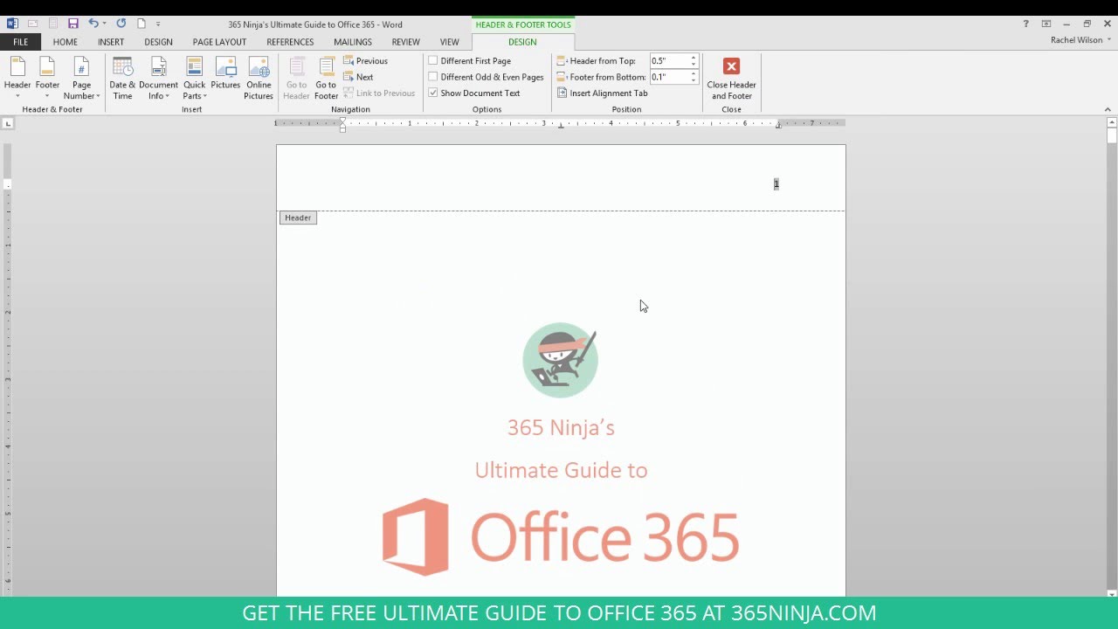Open the Quick Parts menu
This screenshot has height=629, width=1118.
click(194, 79)
